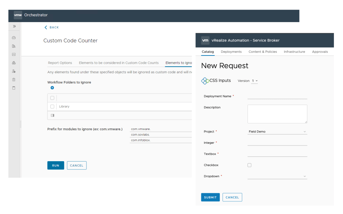The height and width of the screenshot is (214, 343).
Task: Add a workflow folder with plus icon
Action: coord(52,88)
